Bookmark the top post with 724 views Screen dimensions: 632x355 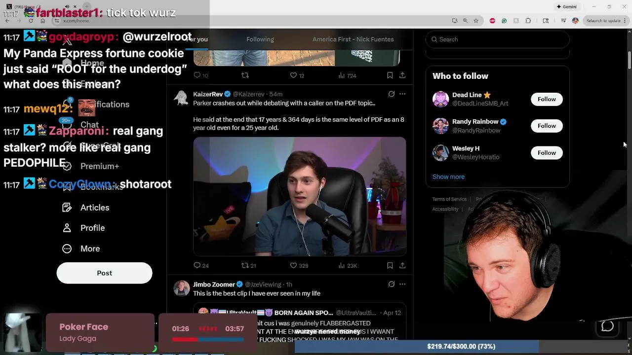point(390,75)
